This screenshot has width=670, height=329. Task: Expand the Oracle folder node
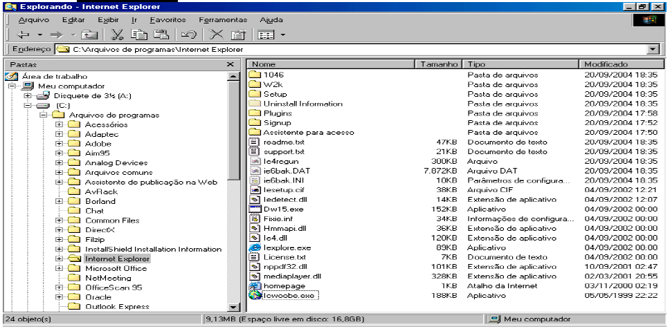59,297
